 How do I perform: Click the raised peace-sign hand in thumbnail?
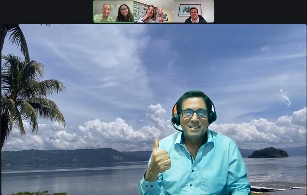click(161, 11)
